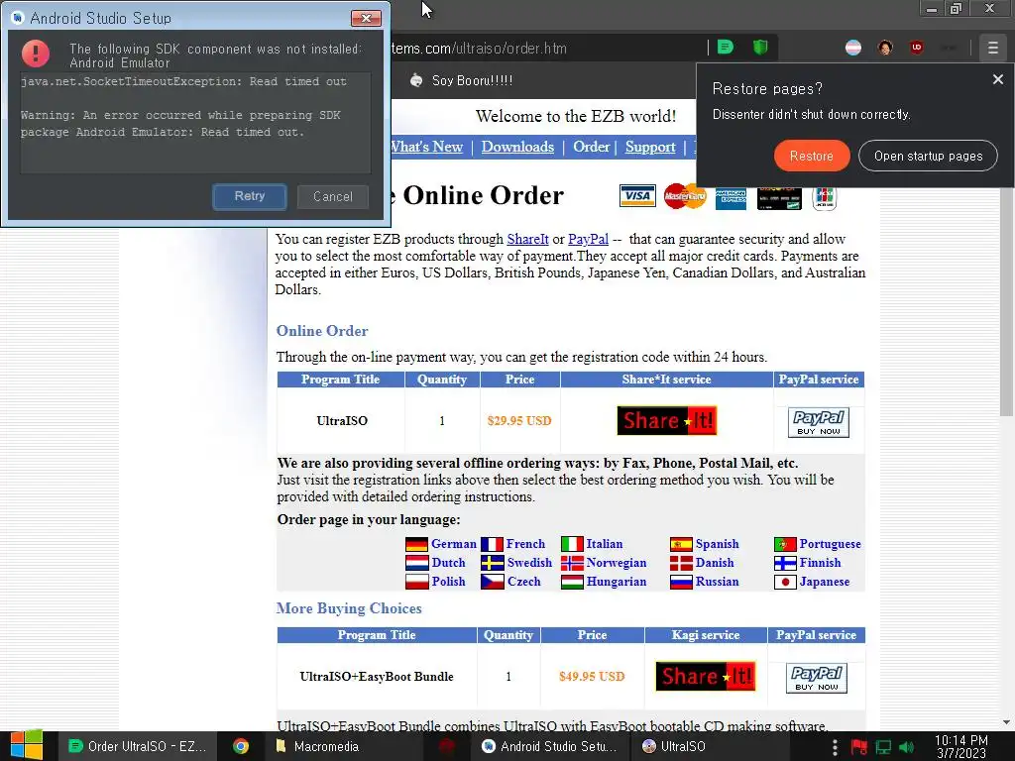Viewport: 1015px width, 761px height.
Task: Click the red flag tray icon
Action: (859, 747)
